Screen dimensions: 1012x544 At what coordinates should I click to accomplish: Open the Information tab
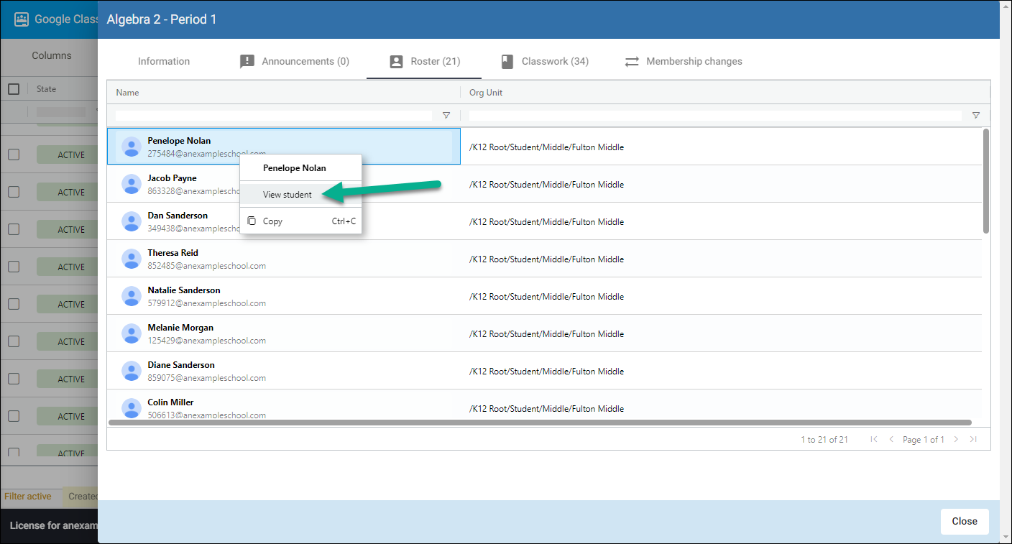coord(164,62)
